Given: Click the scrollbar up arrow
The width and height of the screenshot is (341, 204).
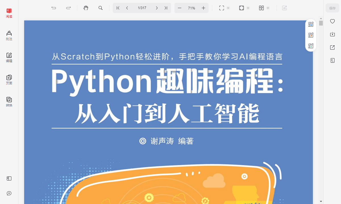Looking at the screenshot, I should pyautogui.click(x=321, y=18).
